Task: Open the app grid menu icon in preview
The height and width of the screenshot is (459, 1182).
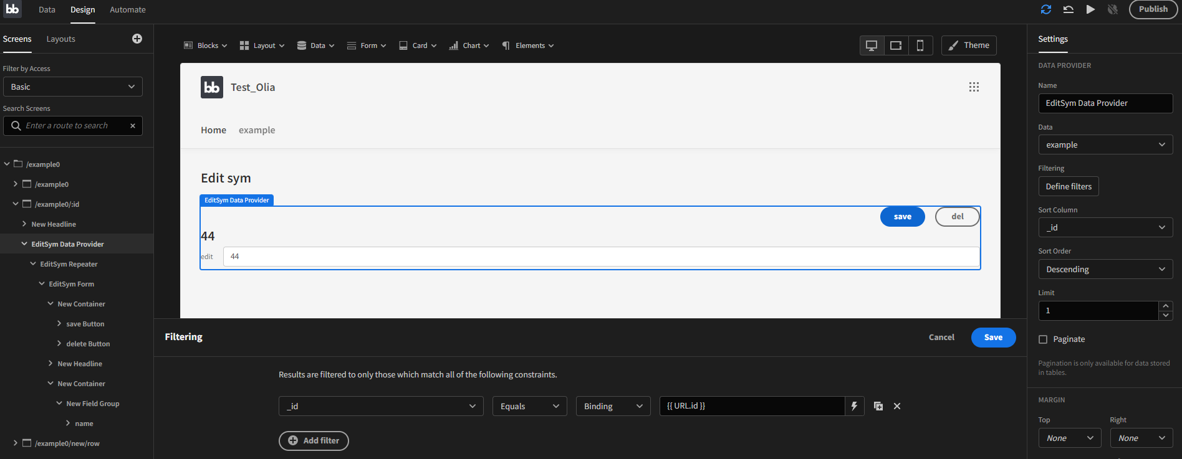Action: click(974, 87)
